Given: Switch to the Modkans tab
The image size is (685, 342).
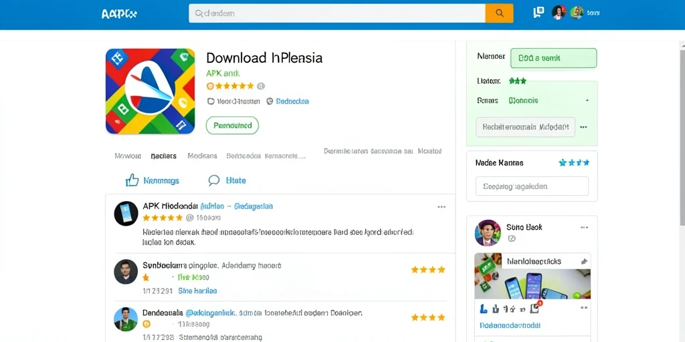Looking at the screenshot, I should point(202,156).
